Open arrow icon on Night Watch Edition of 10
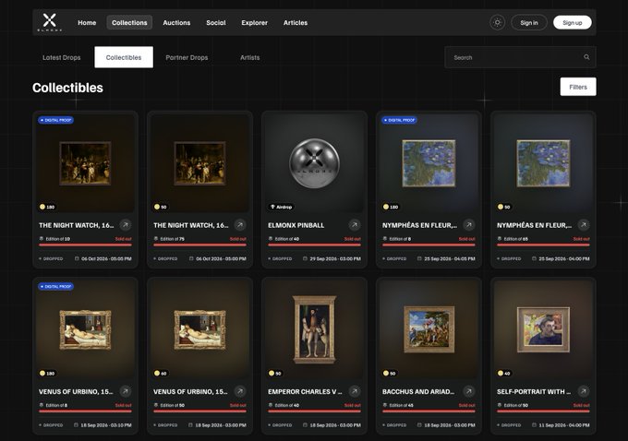The image size is (628, 441). point(126,225)
